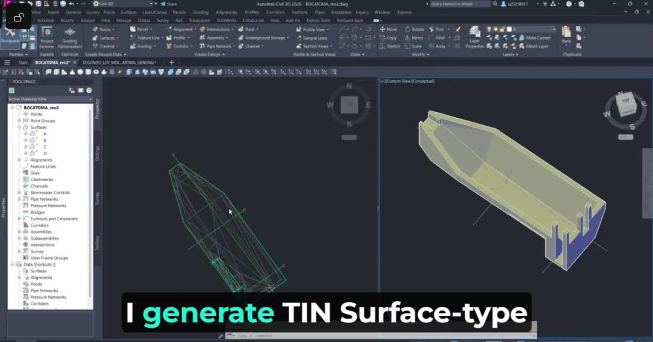Click Make Current layer tool
Screen dimensions: 653x342
tap(535, 38)
